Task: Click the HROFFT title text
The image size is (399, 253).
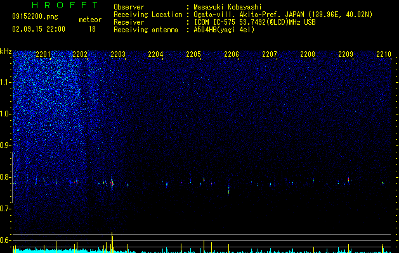Action: [x=65, y=5]
